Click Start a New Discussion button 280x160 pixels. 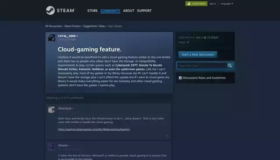point(198,55)
